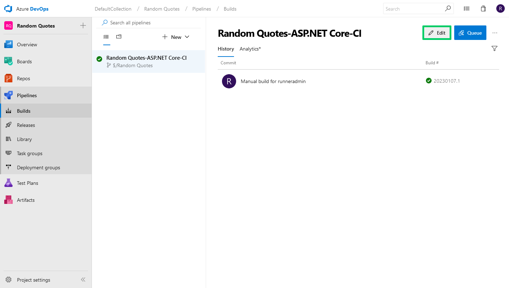The height and width of the screenshot is (288, 509).
Task: Click the Deployment groups icon
Action: 9,167
